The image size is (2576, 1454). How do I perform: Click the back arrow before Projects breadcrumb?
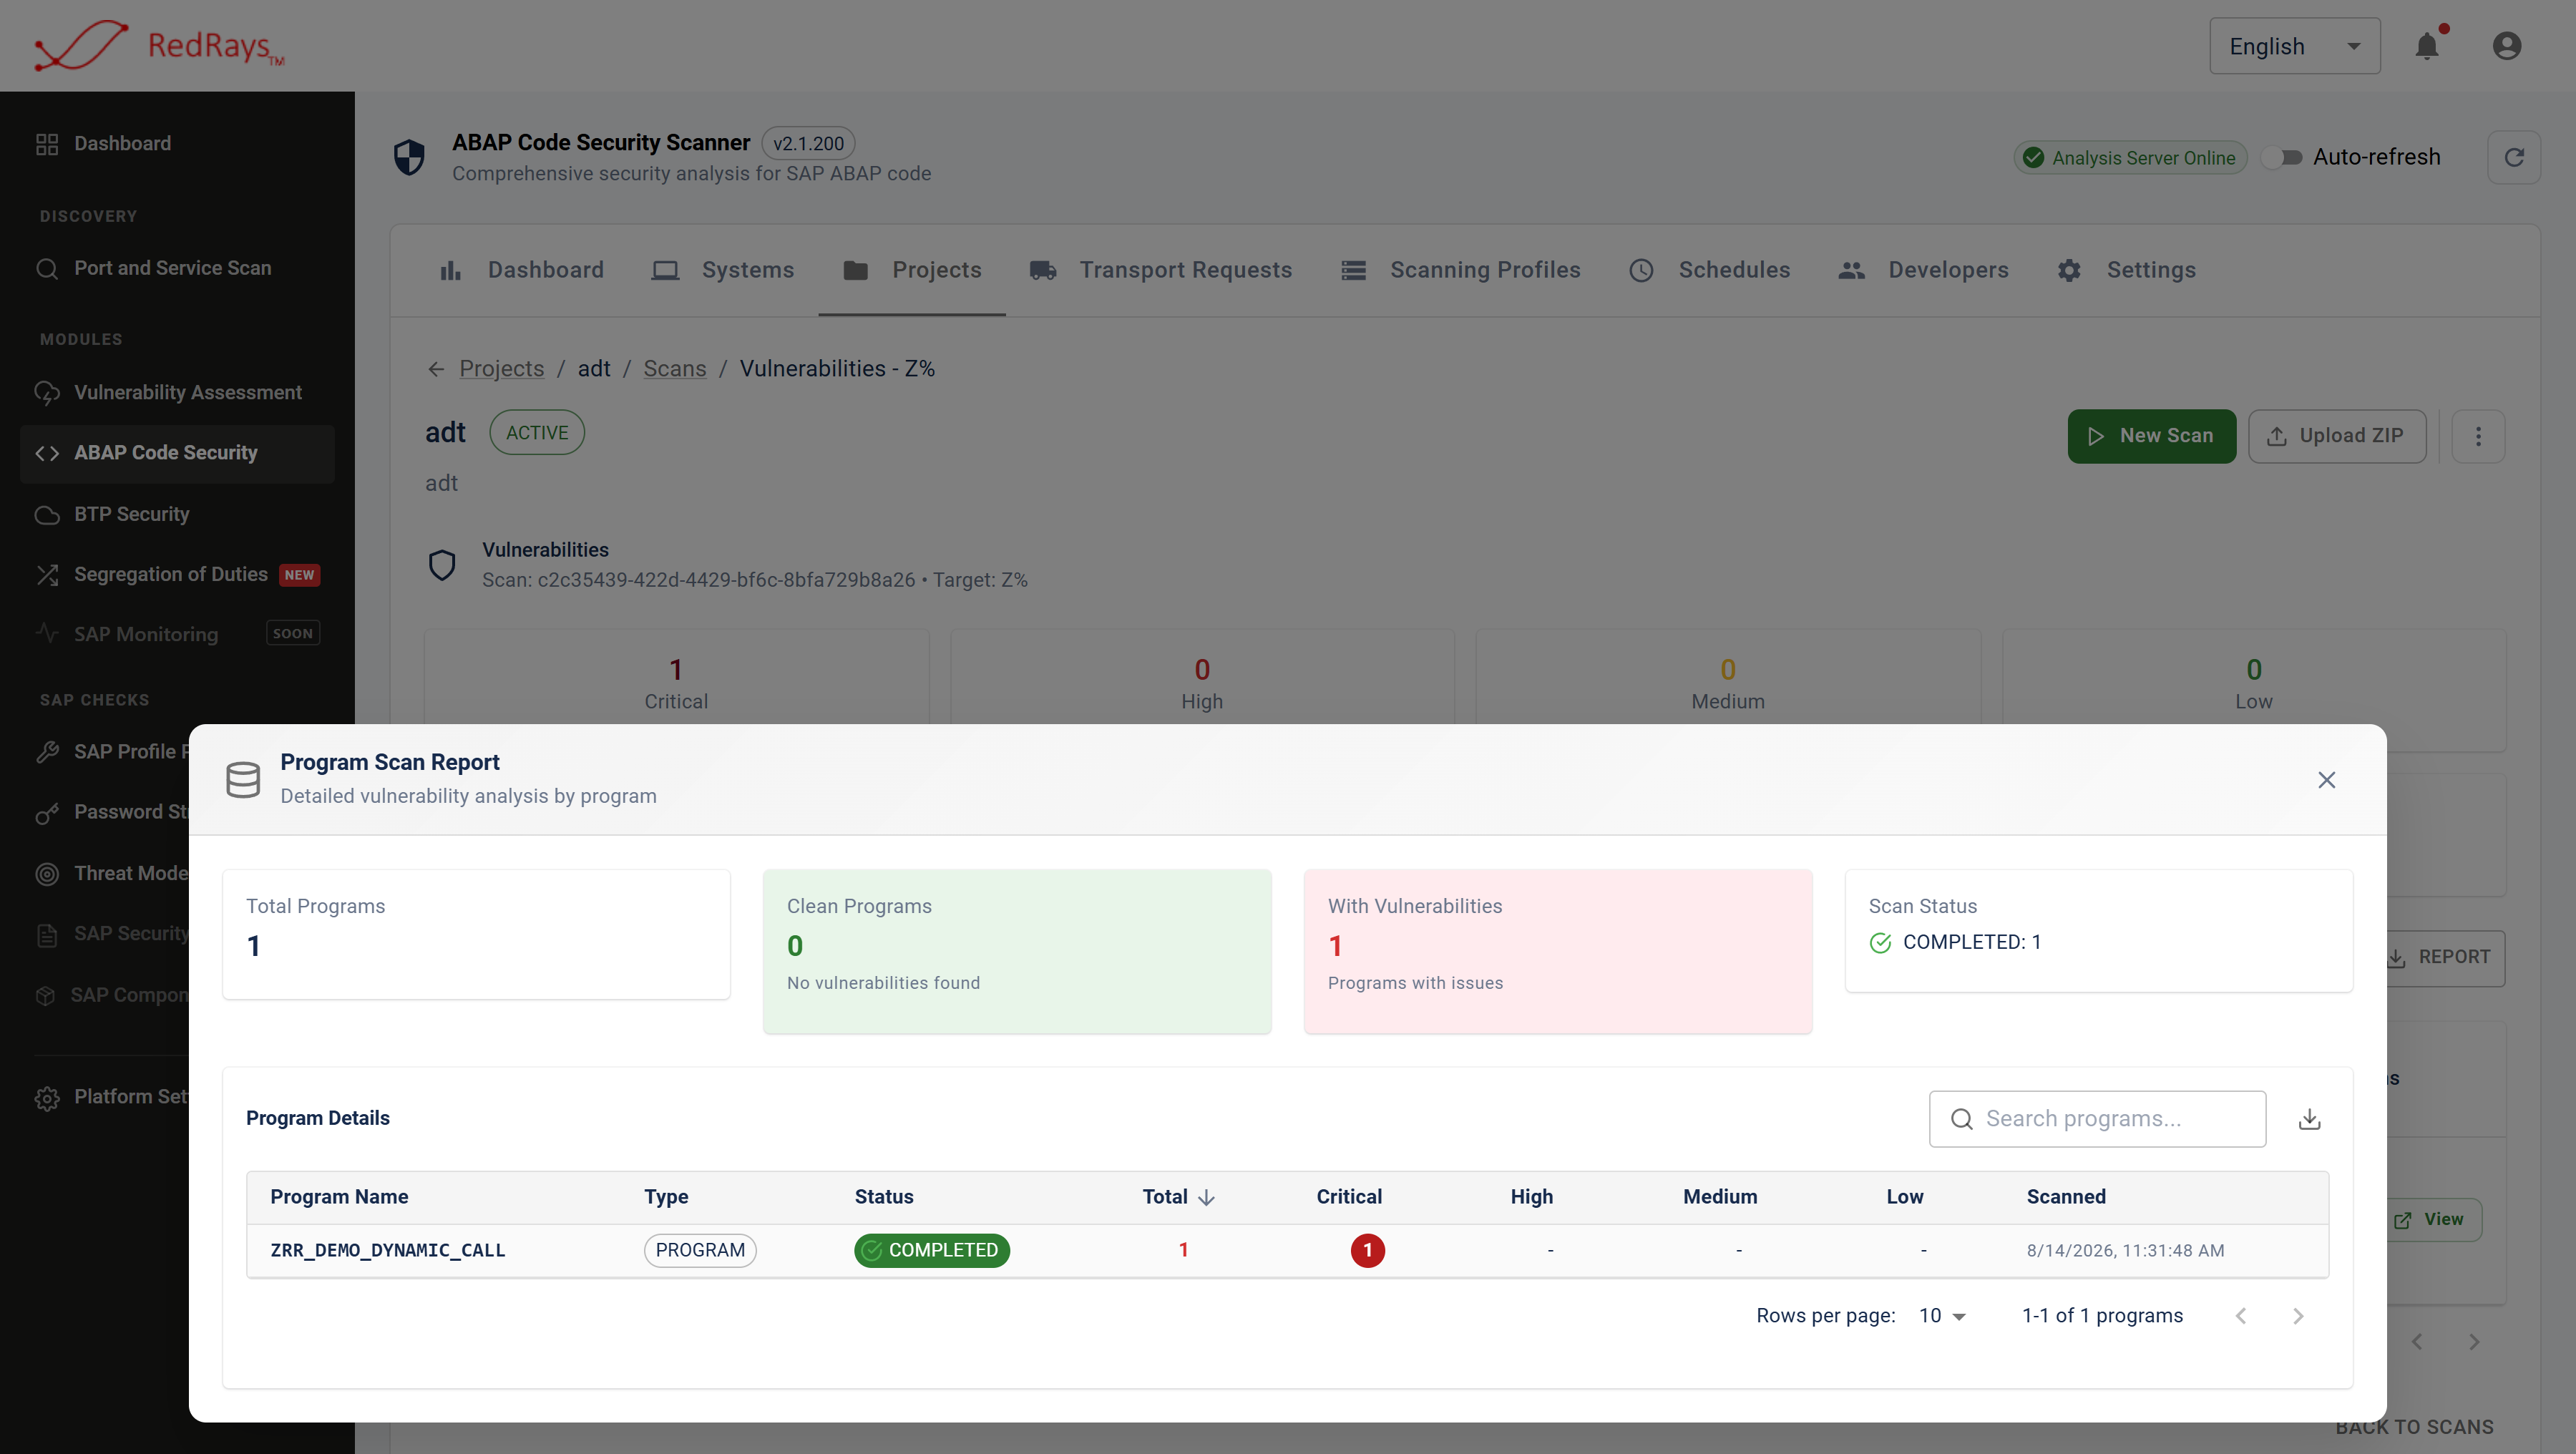(436, 369)
